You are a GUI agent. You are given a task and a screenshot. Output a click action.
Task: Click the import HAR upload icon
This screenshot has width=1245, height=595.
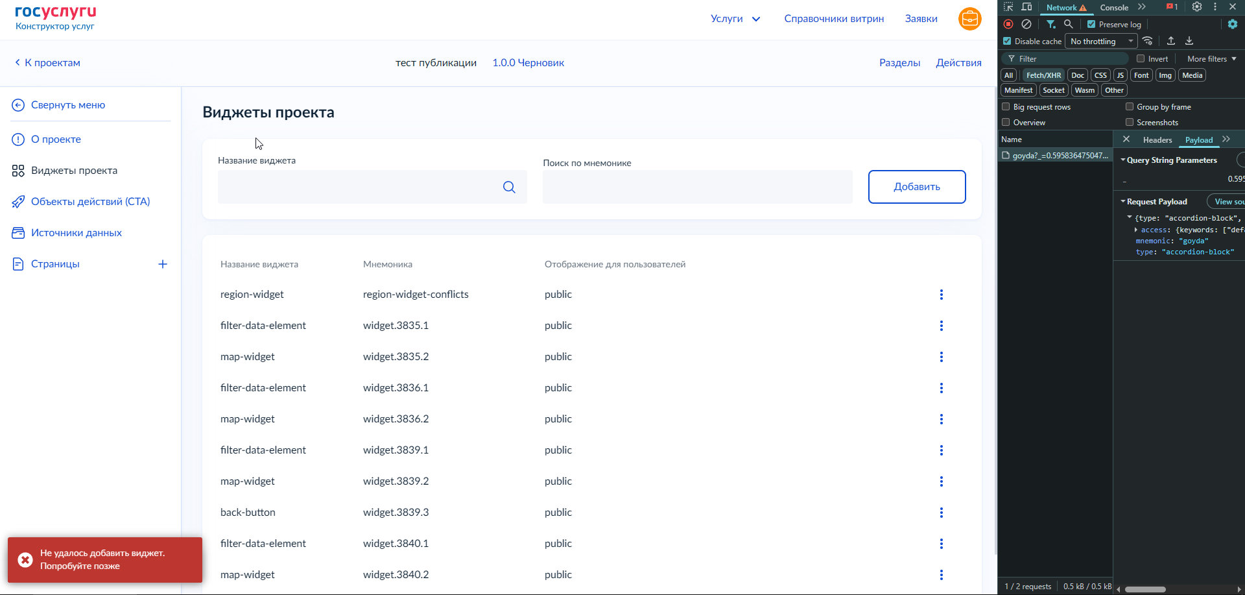pos(1171,41)
